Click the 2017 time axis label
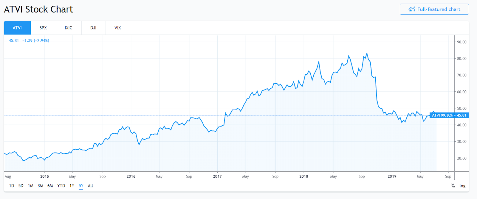 tap(217, 176)
